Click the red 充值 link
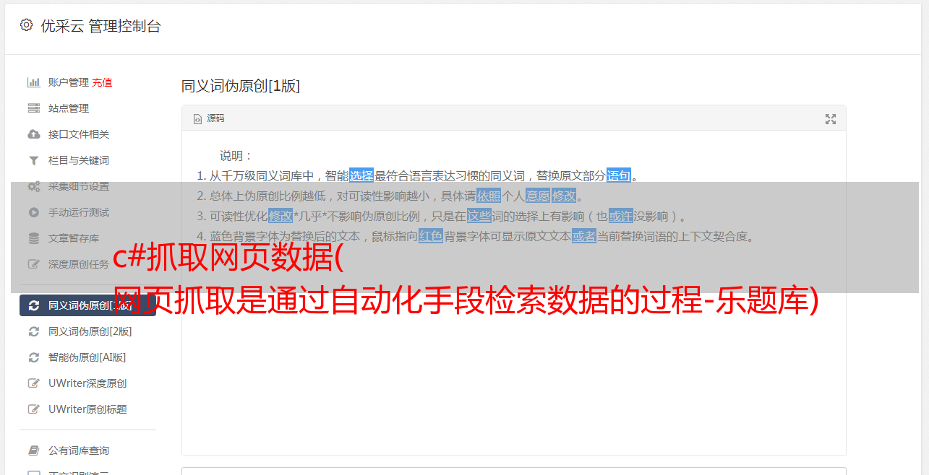Screen dimensions: 929x475 [102, 82]
